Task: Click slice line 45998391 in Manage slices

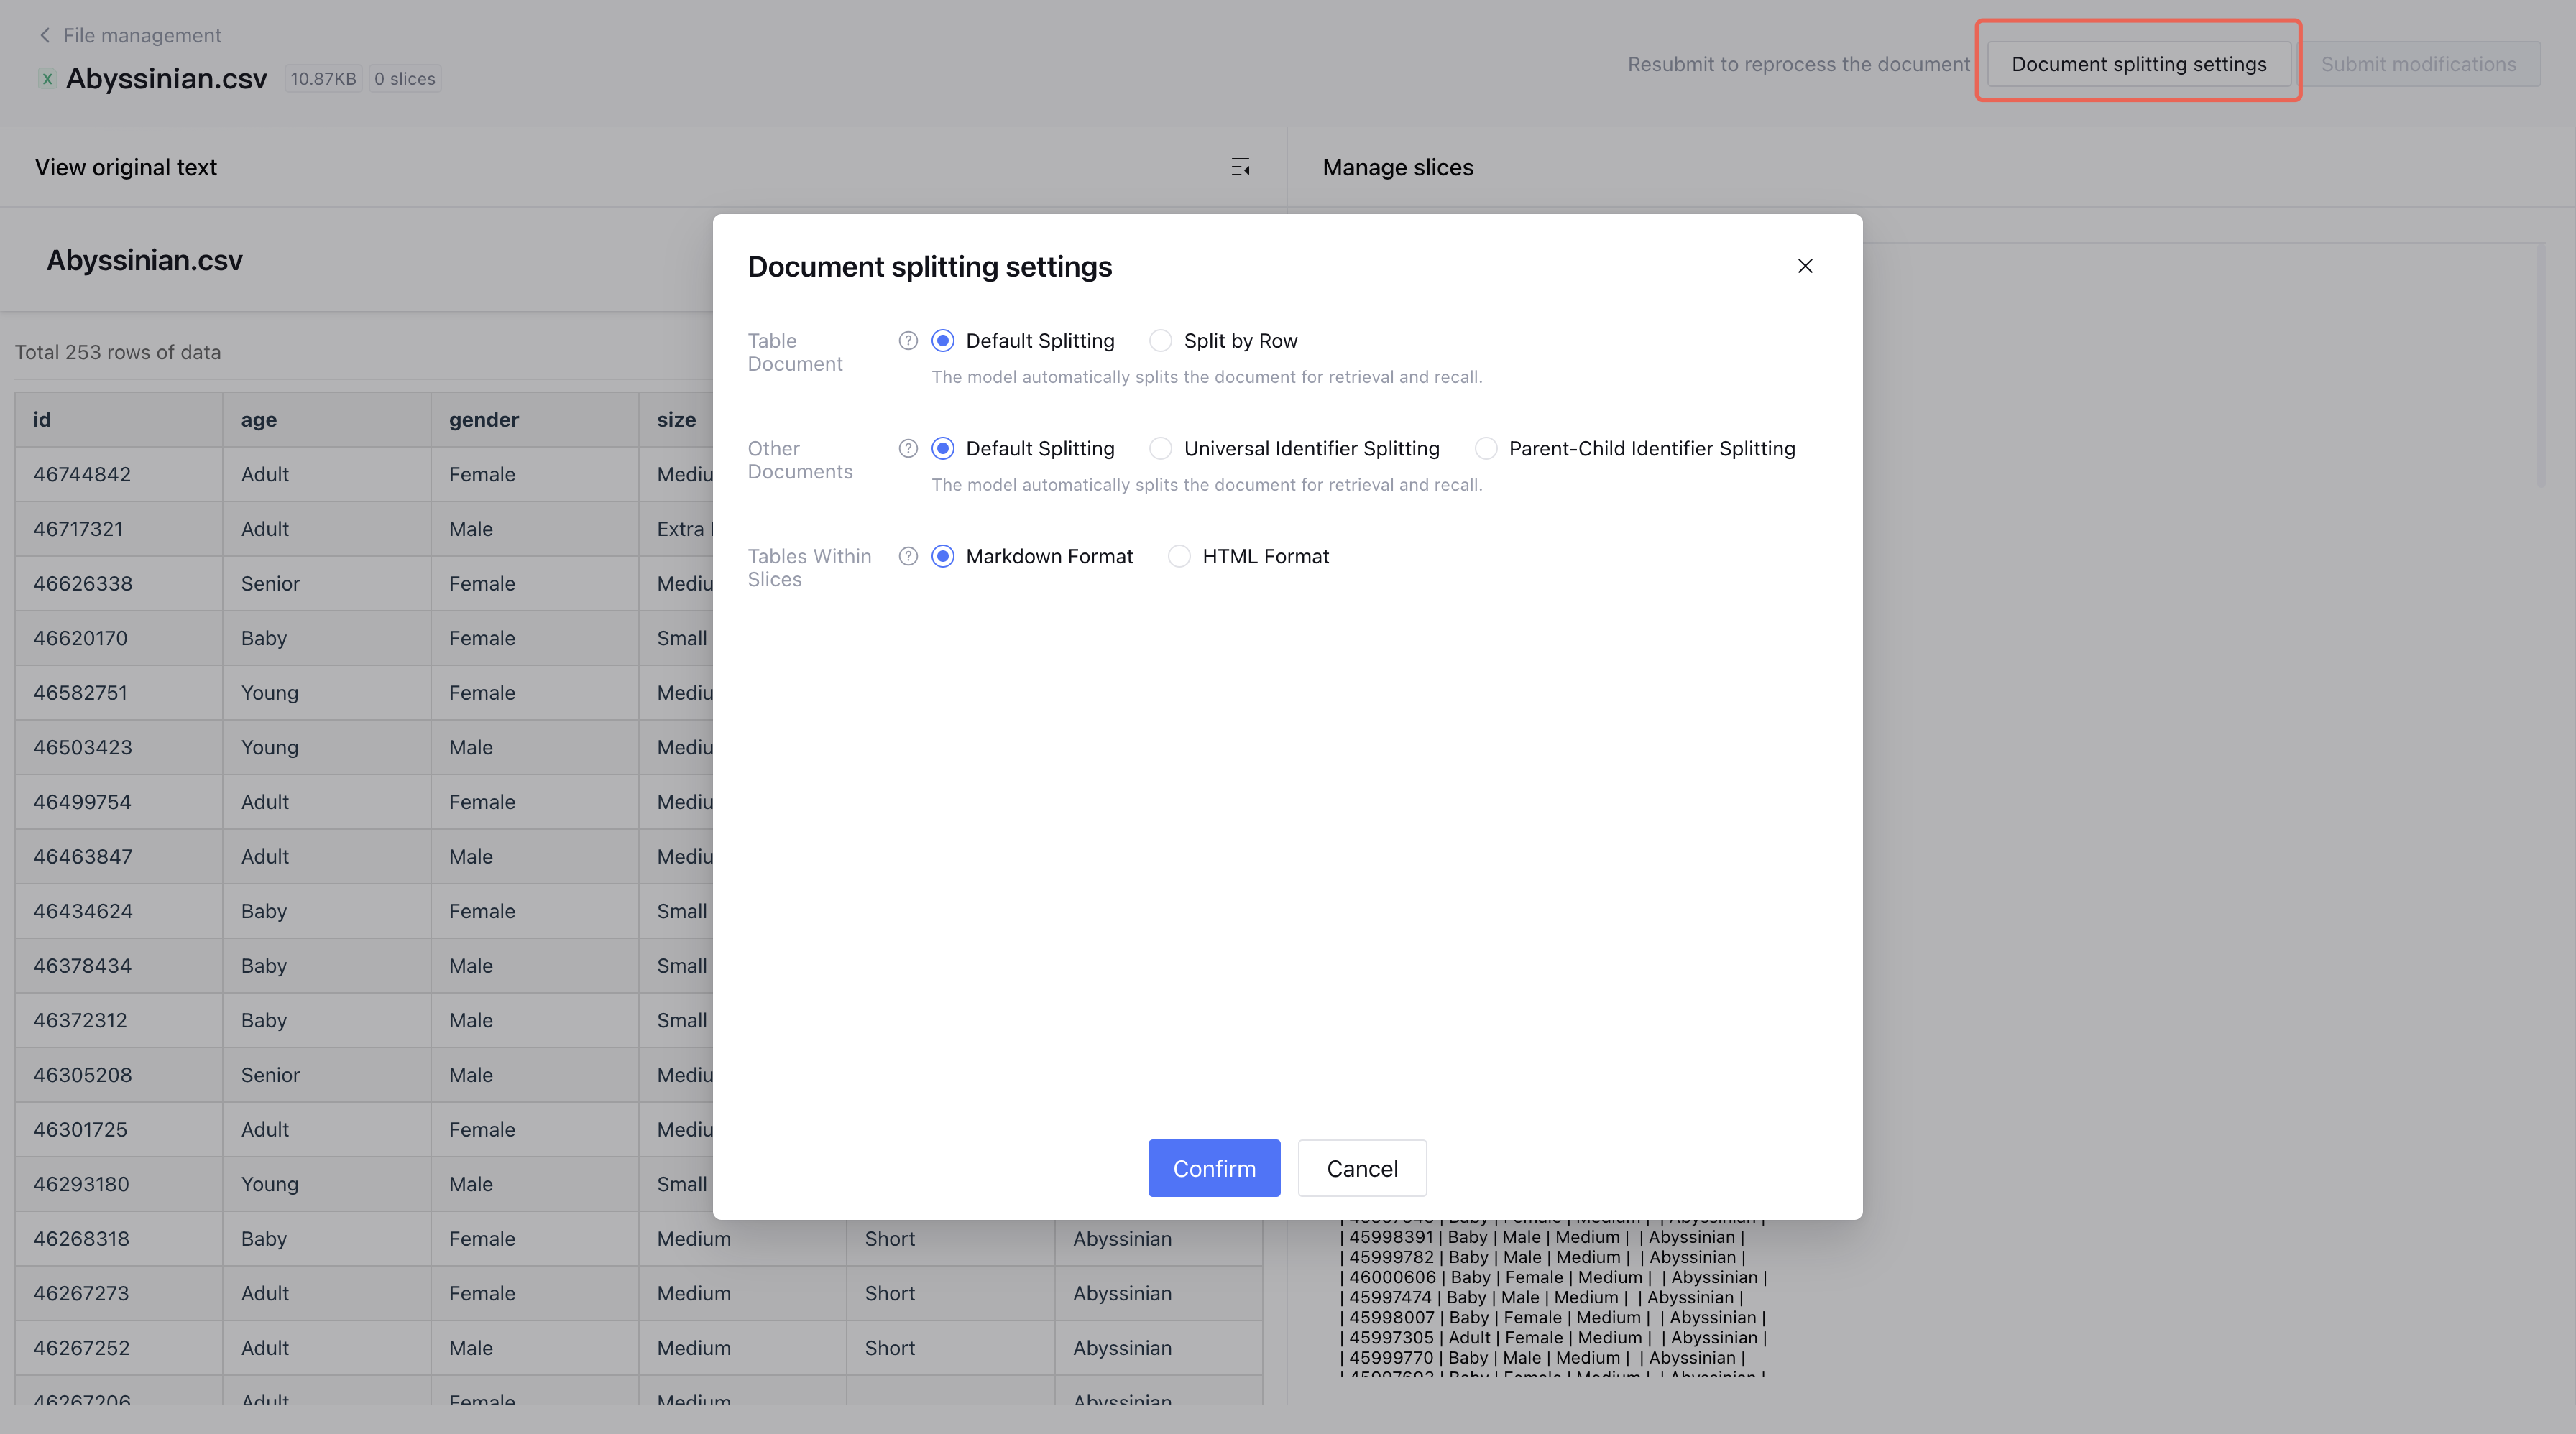Action: tap(1542, 1237)
